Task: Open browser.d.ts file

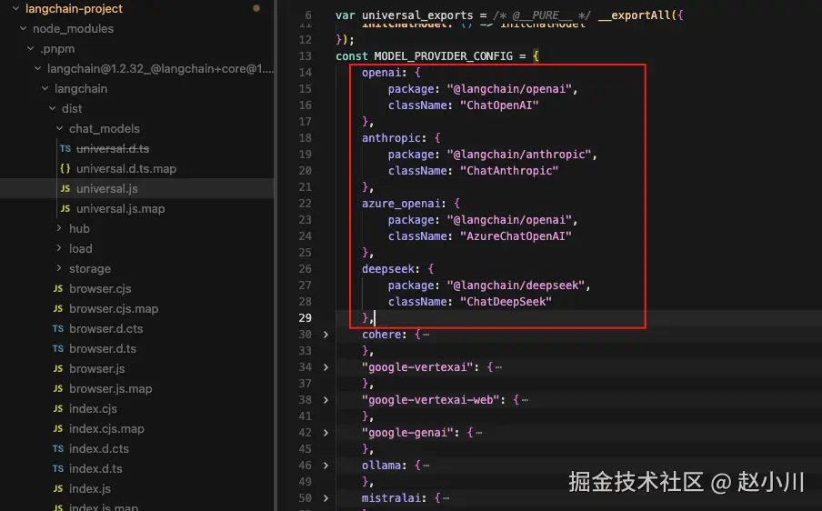Action: pos(103,348)
